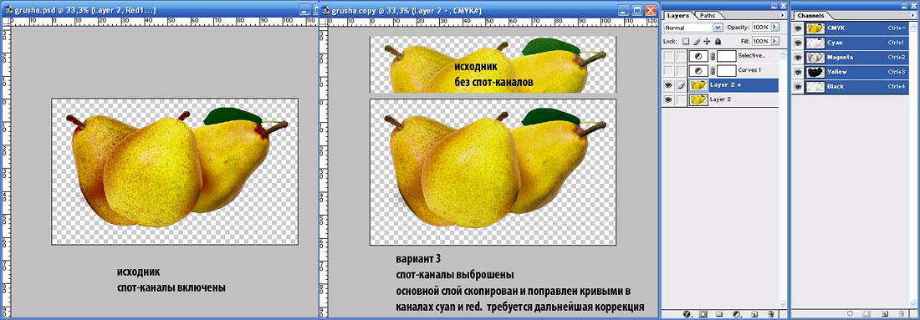Select the composite CMYK channel
920x320 pixels.
tap(856, 28)
